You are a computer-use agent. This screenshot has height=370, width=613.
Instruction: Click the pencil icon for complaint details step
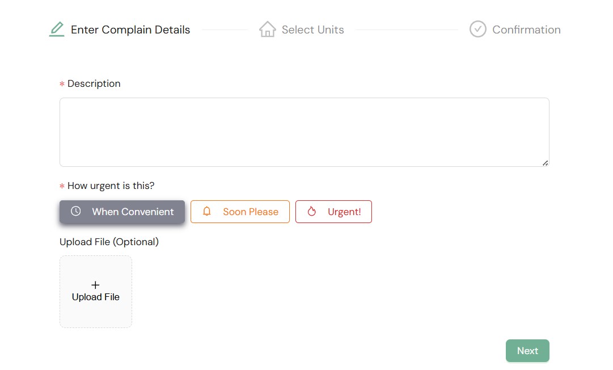point(57,29)
